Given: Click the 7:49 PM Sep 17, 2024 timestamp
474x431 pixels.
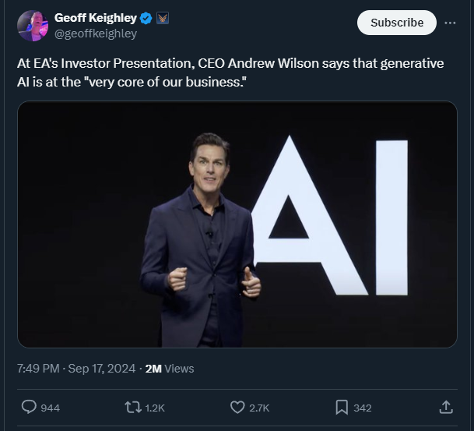Looking at the screenshot, I should [x=76, y=368].
